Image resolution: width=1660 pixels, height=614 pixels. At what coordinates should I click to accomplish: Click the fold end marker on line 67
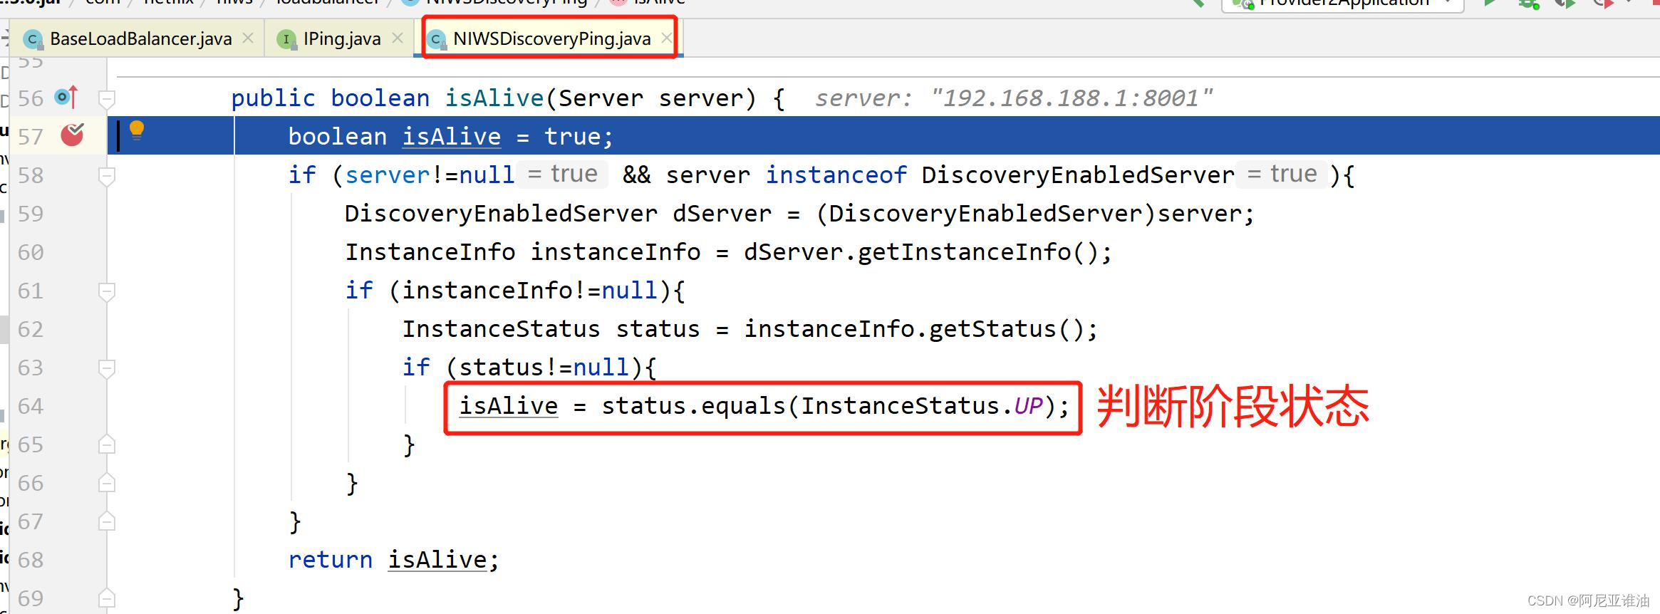(107, 521)
